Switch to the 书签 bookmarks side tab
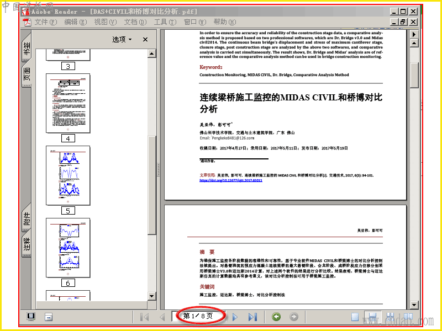Image resolution: width=442 pixels, height=331 pixels. (27, 48)
